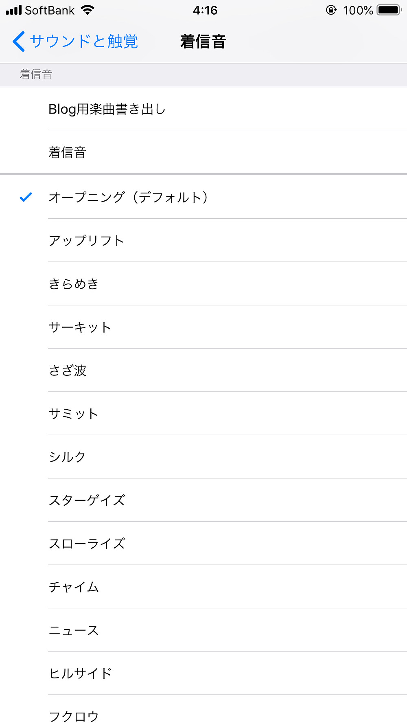This screenshot has width=407, height=724.
Task: Pick the シルク ringtone
Action: (203, 457)
